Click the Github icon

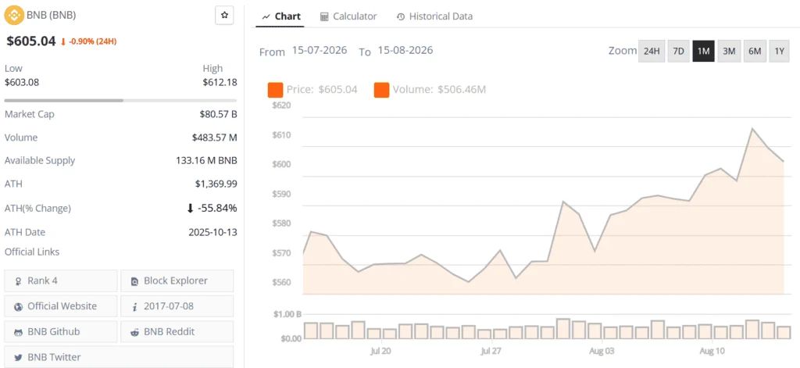[19, 332]
